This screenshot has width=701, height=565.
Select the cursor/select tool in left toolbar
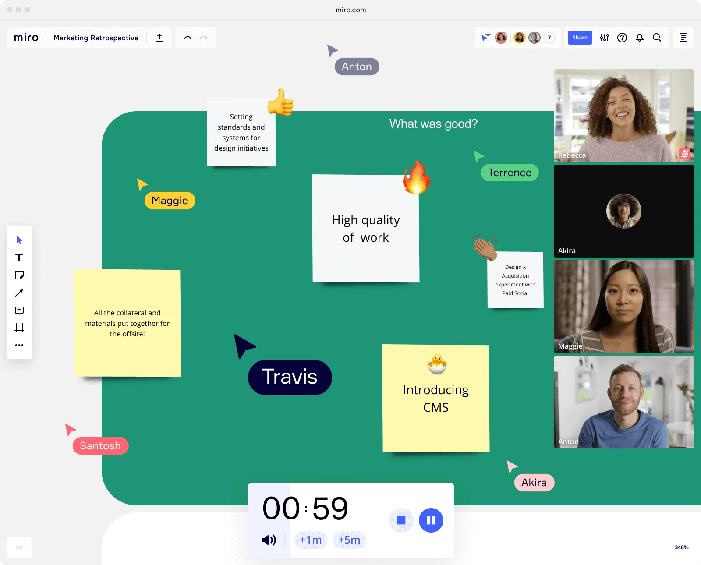[19, 240]
